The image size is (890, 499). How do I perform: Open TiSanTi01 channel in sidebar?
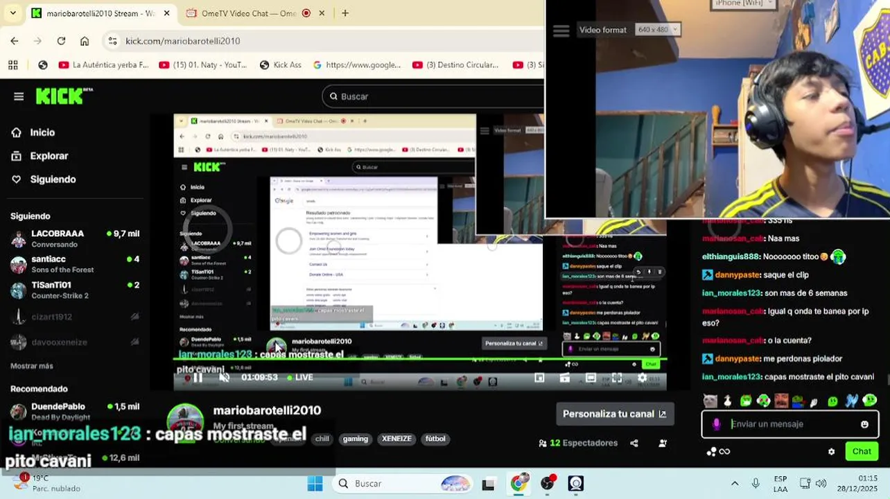76,290
